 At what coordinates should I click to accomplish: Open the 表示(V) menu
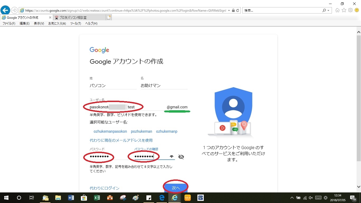[39, 24]
